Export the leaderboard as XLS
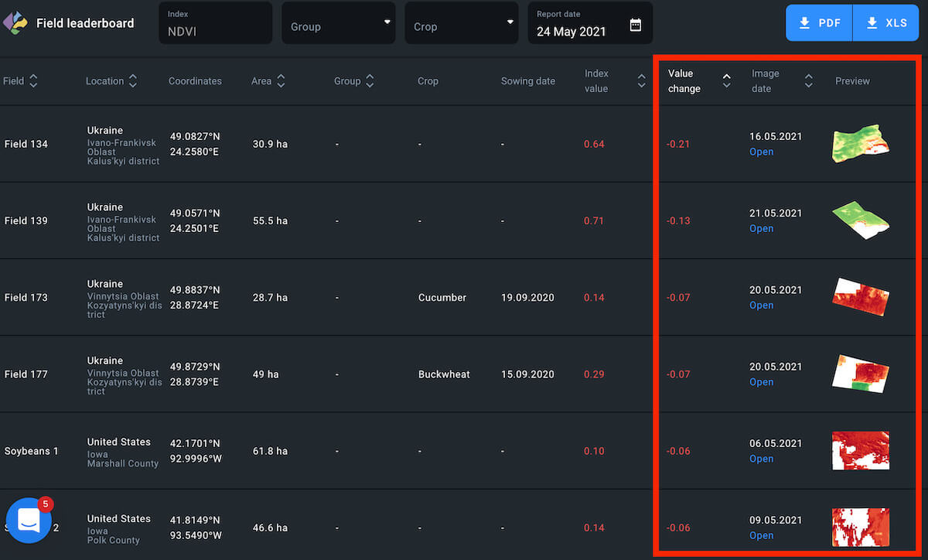This screenshot has width=928, height=560. point(887,23)
